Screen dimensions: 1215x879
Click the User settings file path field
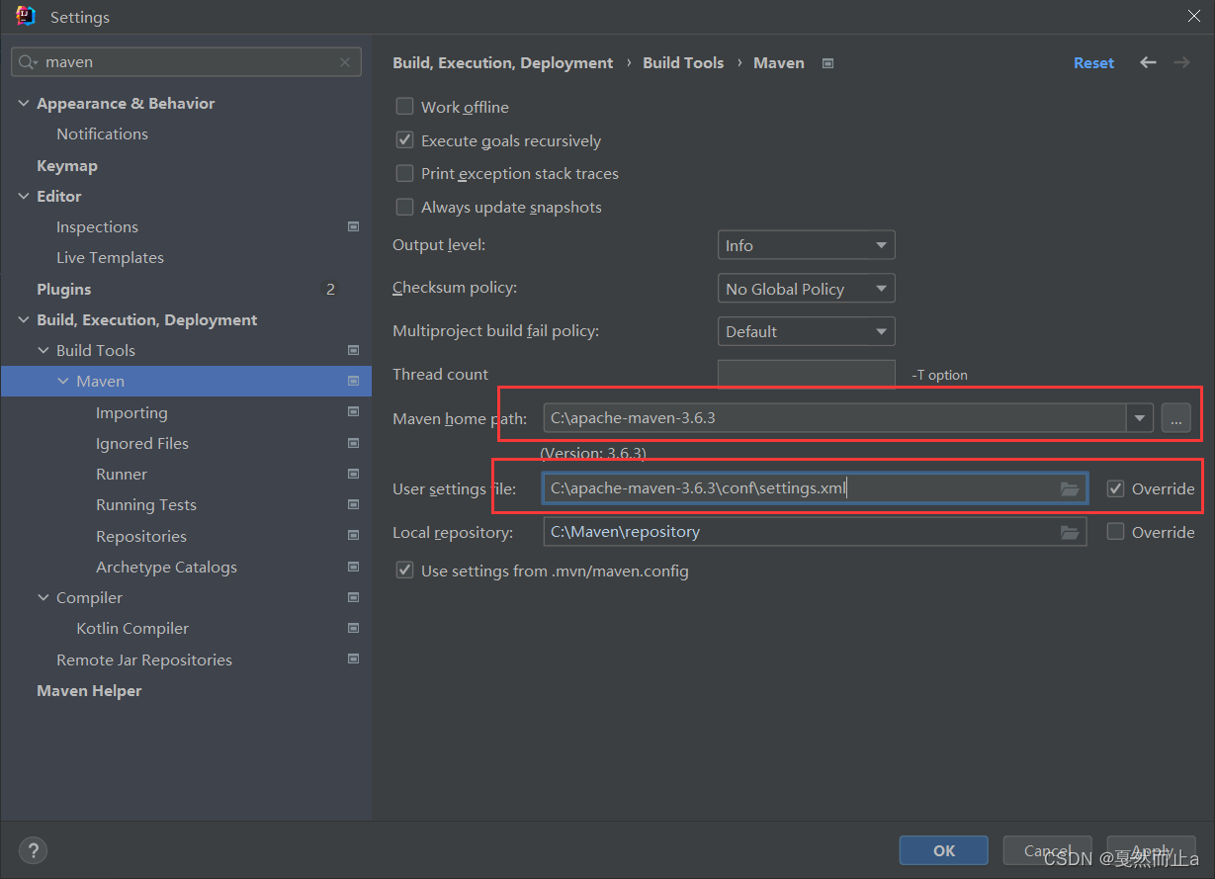pyautogui.click(x=815, y=488)
